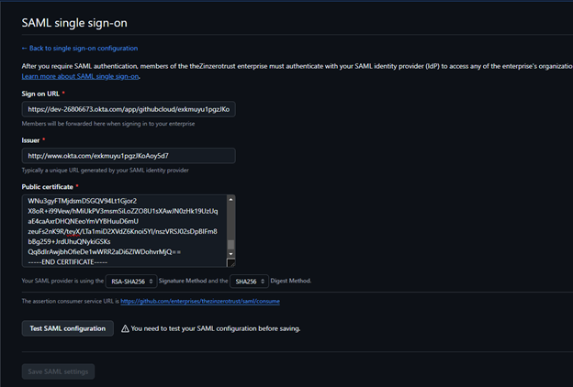Click Test SAML configuration button
Viewport: 573px width, 387px height.
[68, 328]
